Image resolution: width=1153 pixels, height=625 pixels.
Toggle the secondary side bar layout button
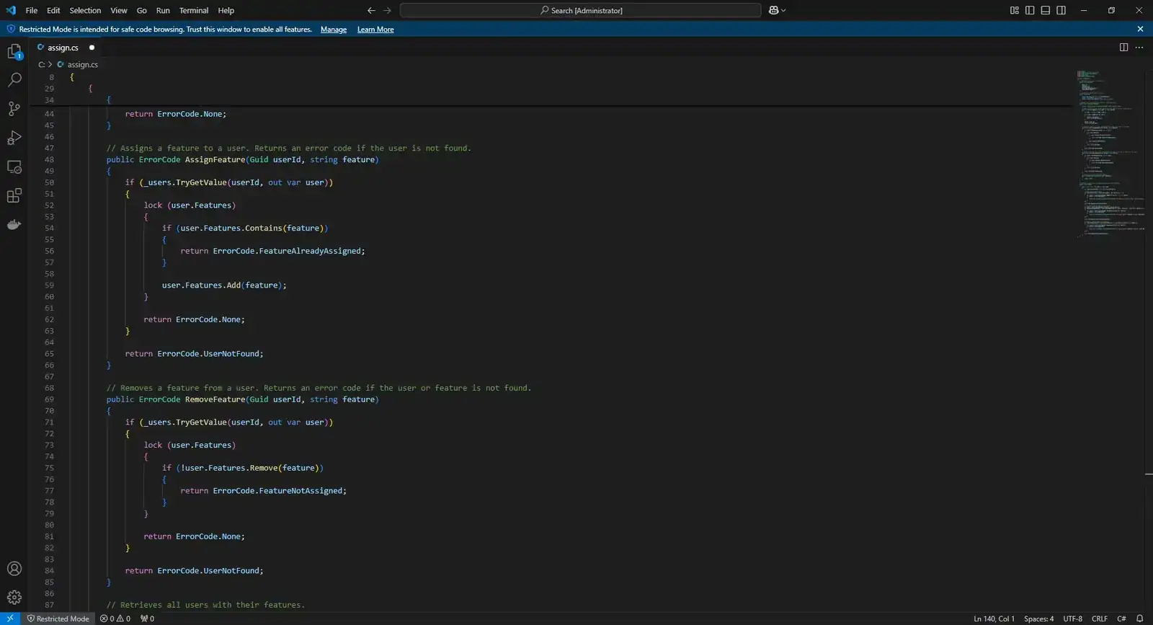tap(1061, 10)
